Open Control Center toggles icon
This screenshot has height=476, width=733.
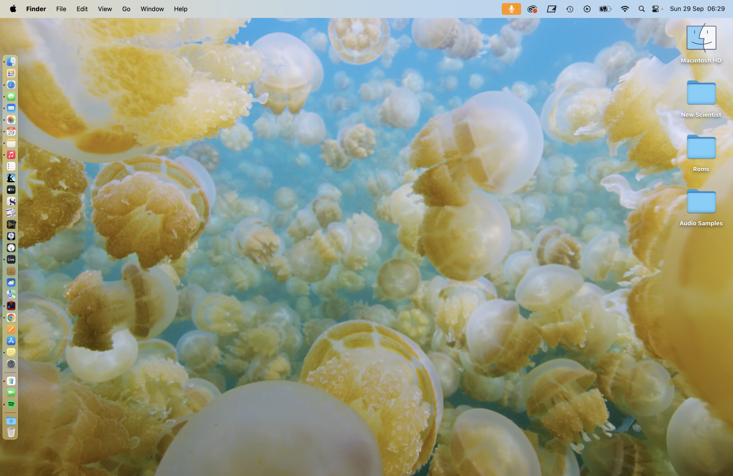(x=656, y=9)
